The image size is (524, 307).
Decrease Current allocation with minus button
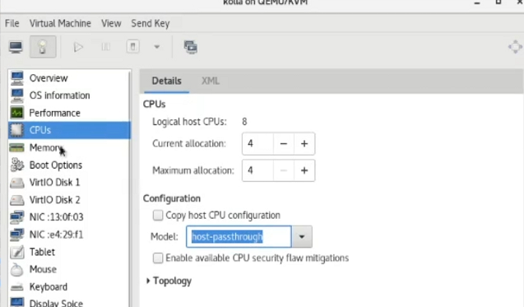click(283, 144)
